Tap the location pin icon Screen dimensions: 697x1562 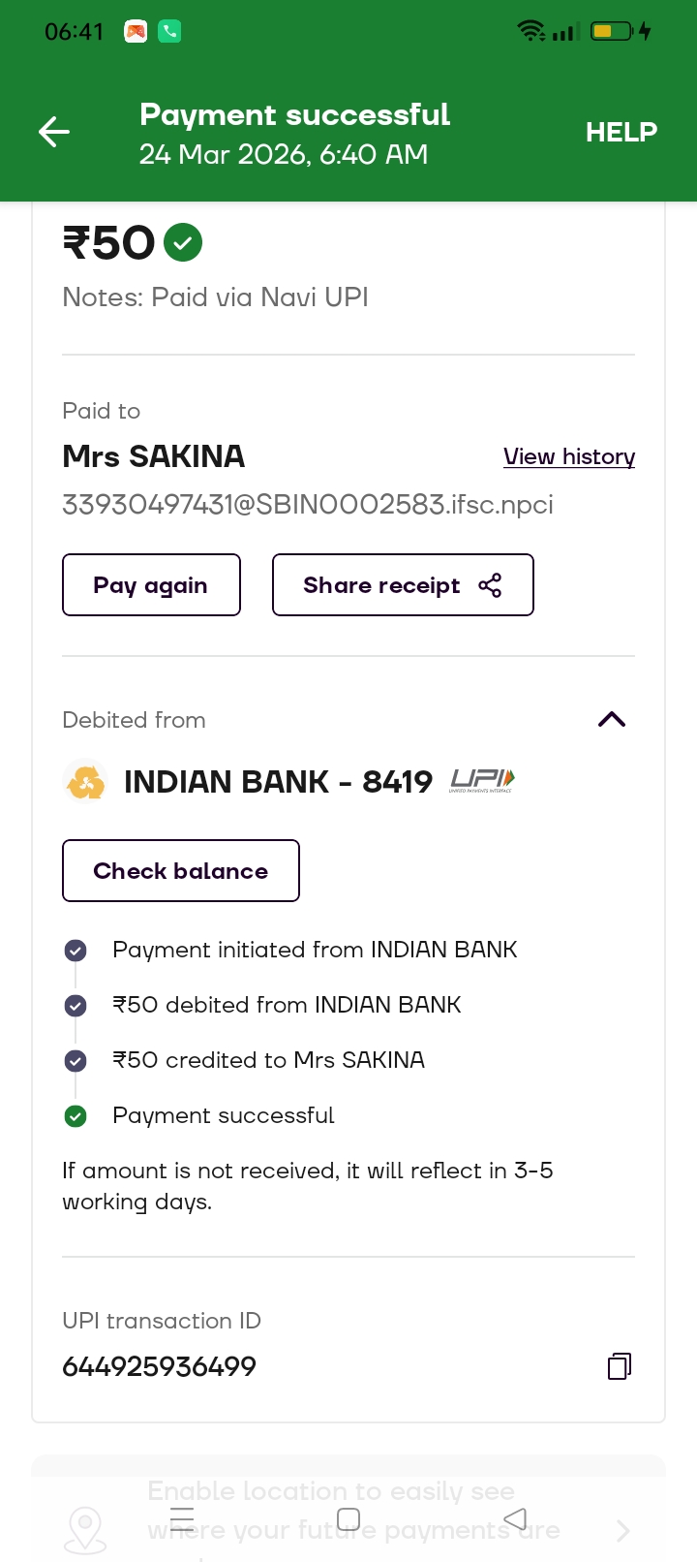(x=85, y=1529)
